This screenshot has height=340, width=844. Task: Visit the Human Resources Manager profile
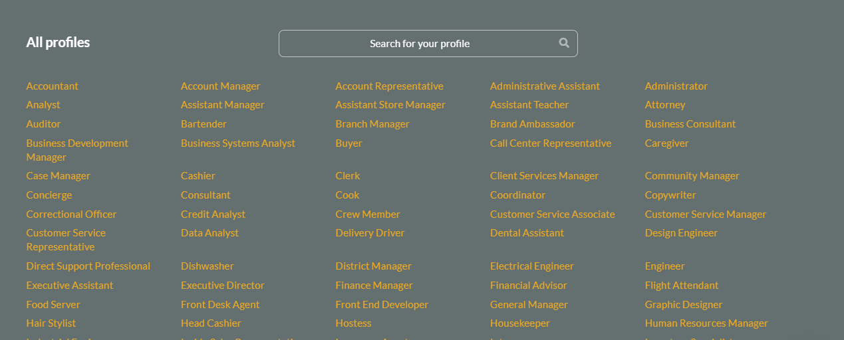pyautogui.click(x=706, y=323)
